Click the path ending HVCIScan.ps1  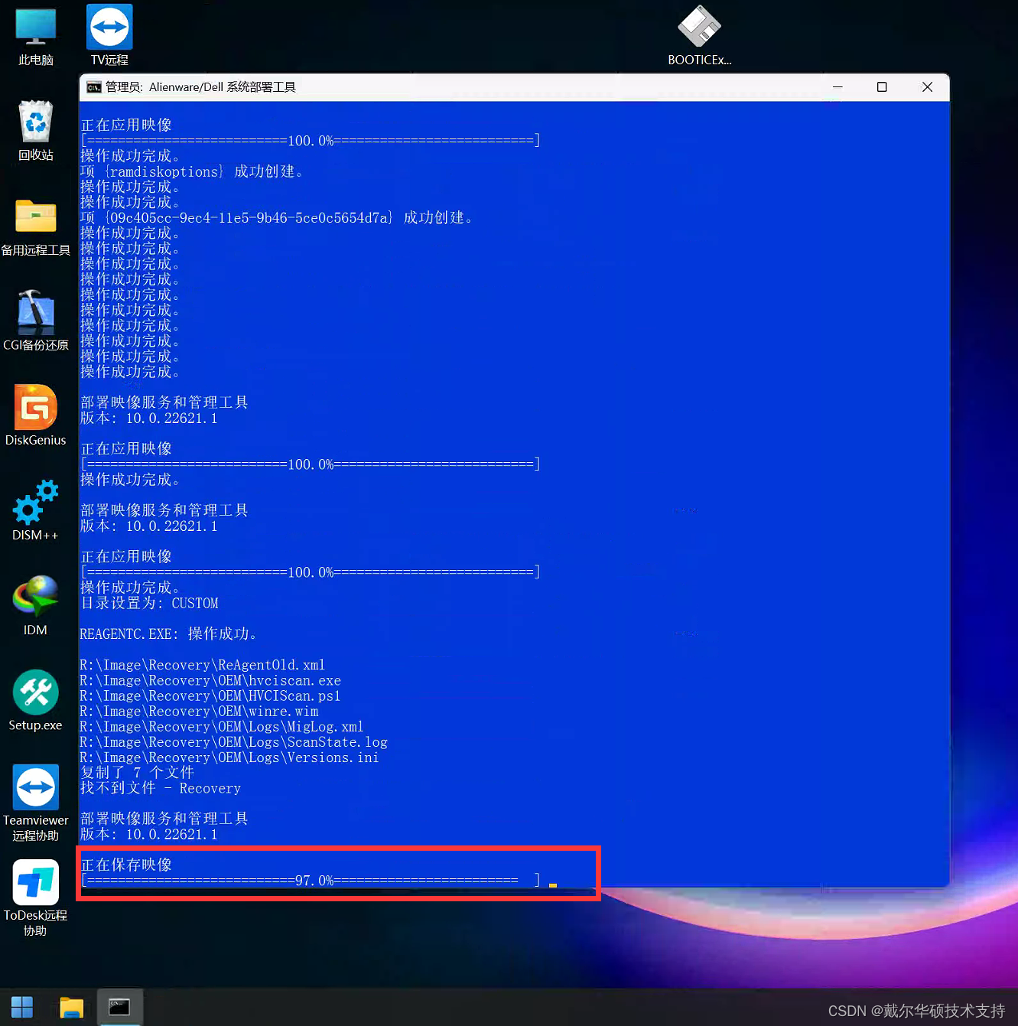(210, 695)
